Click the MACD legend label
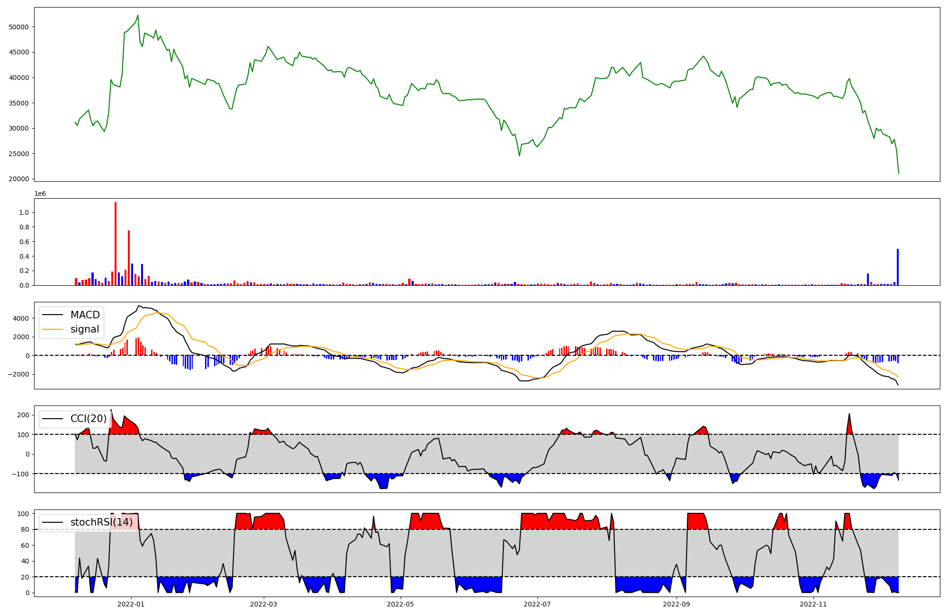 click(85, 315)
